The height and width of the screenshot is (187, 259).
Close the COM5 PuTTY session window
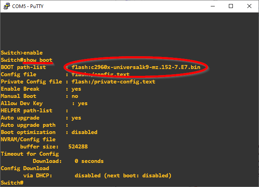click(249, 6)
